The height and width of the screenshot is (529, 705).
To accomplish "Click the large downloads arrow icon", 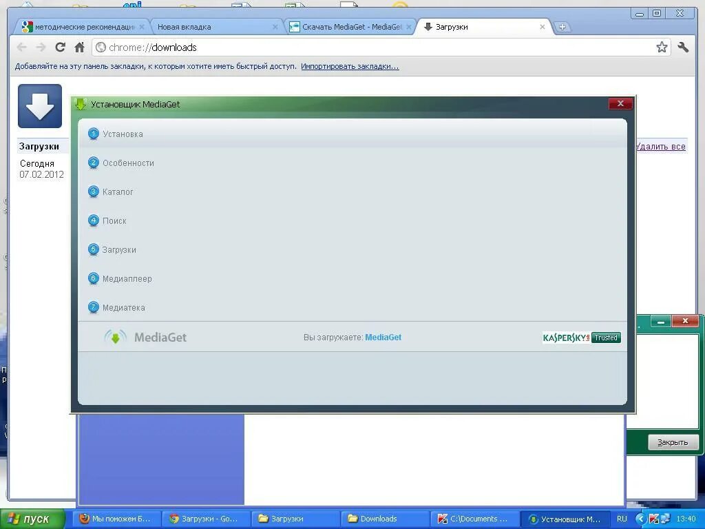I will click(40, 106).
